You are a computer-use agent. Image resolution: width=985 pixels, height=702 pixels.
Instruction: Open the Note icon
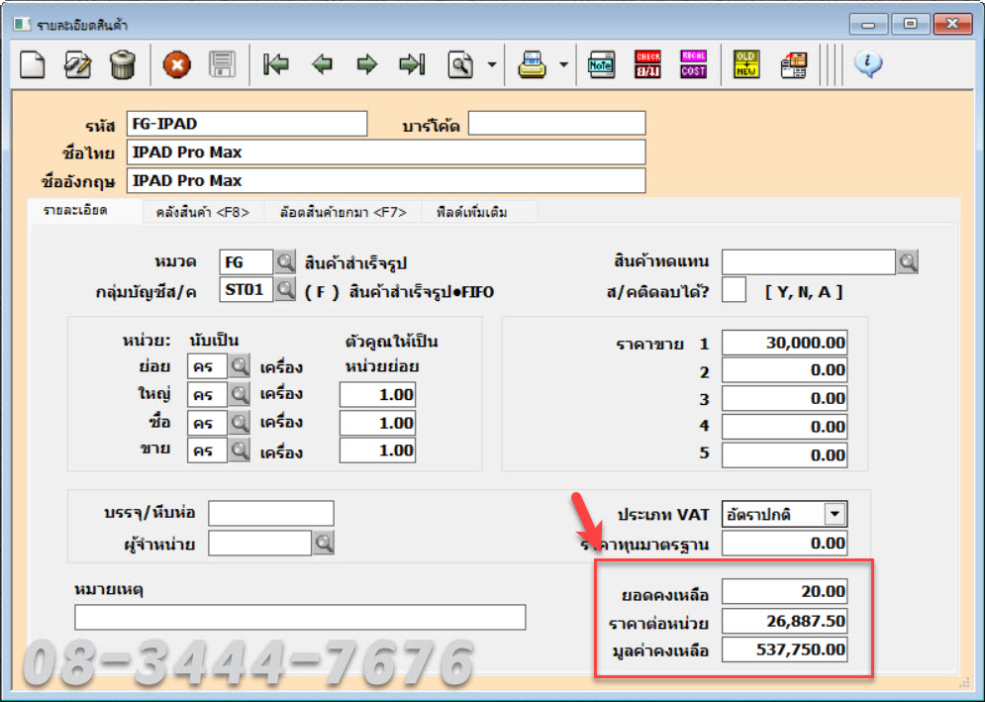(x=601, y=64)
